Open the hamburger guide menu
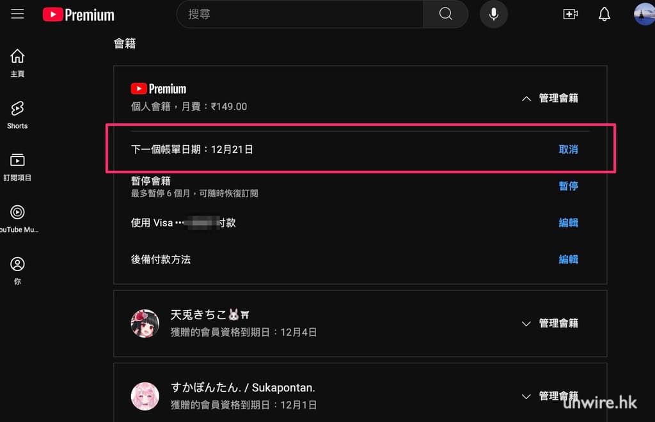The height and width of the screenshot is (422, 655). pyautogui.click(x=17, y=14)
